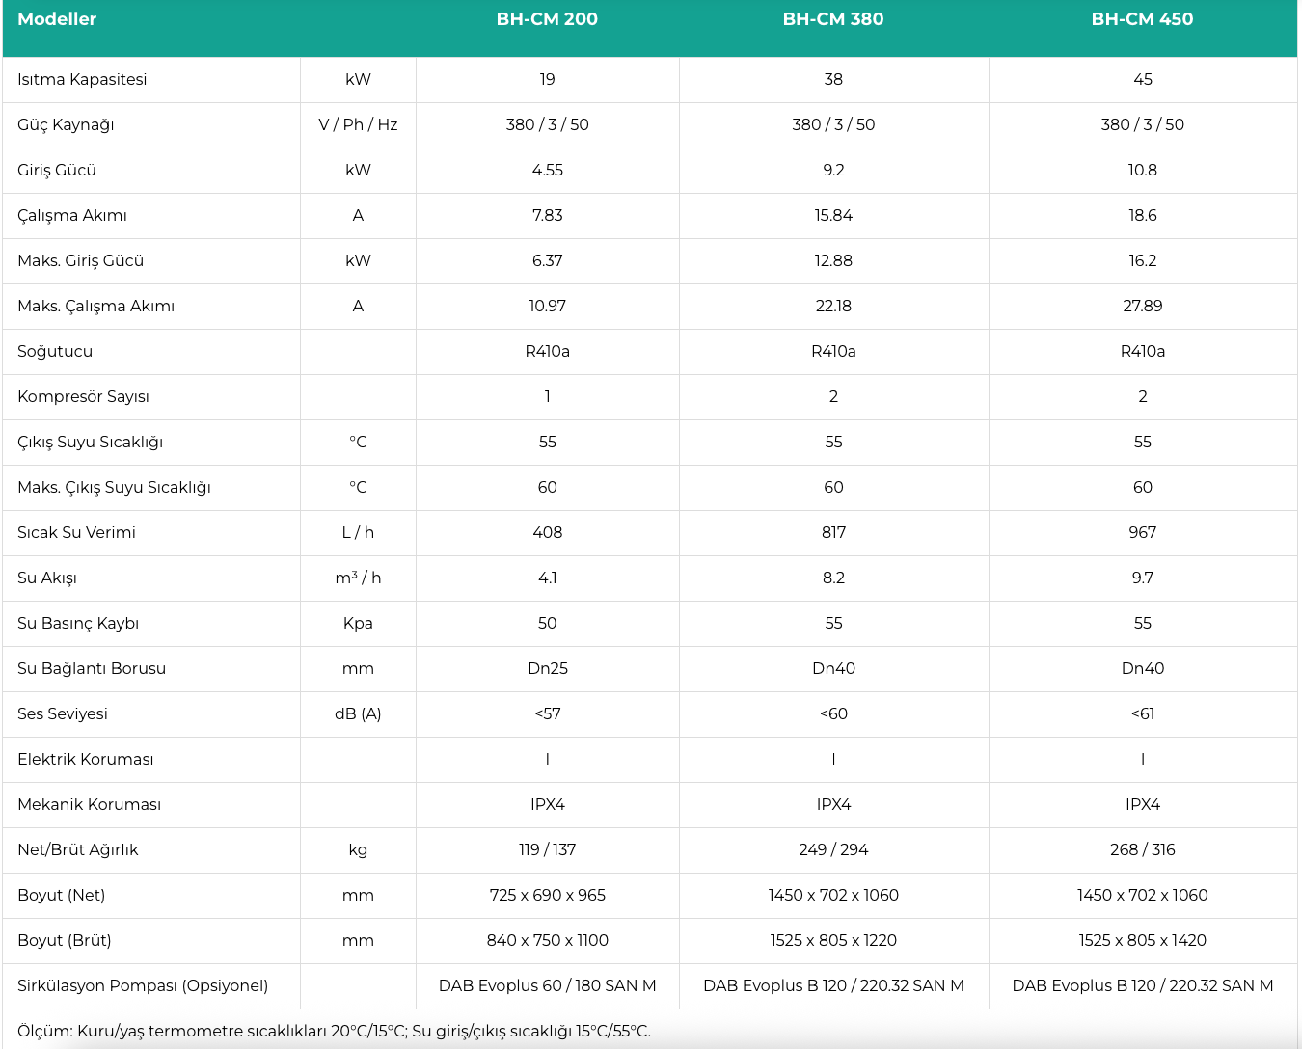Select the gross dimension 1525 x 805 x 1420
The image size is (1302, 1049).
pyautogui.click(x=1142, y=941)
